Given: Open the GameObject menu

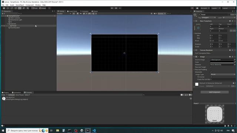Looking at the screenshot, I should pyautogui.click(x=20, y=5).
